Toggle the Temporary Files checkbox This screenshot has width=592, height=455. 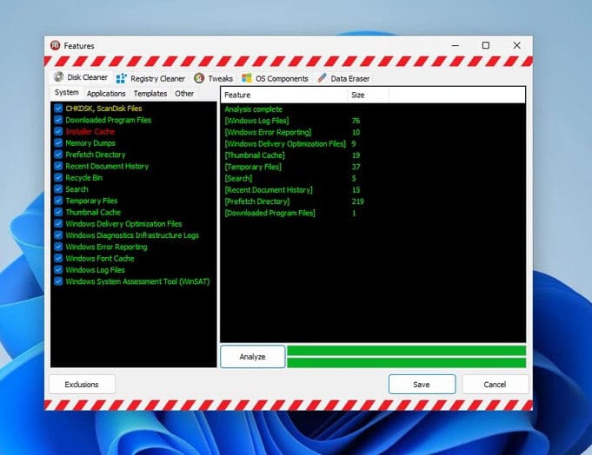58,201
